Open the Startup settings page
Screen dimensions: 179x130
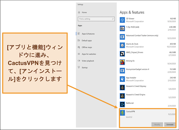[x=85, y=67]
